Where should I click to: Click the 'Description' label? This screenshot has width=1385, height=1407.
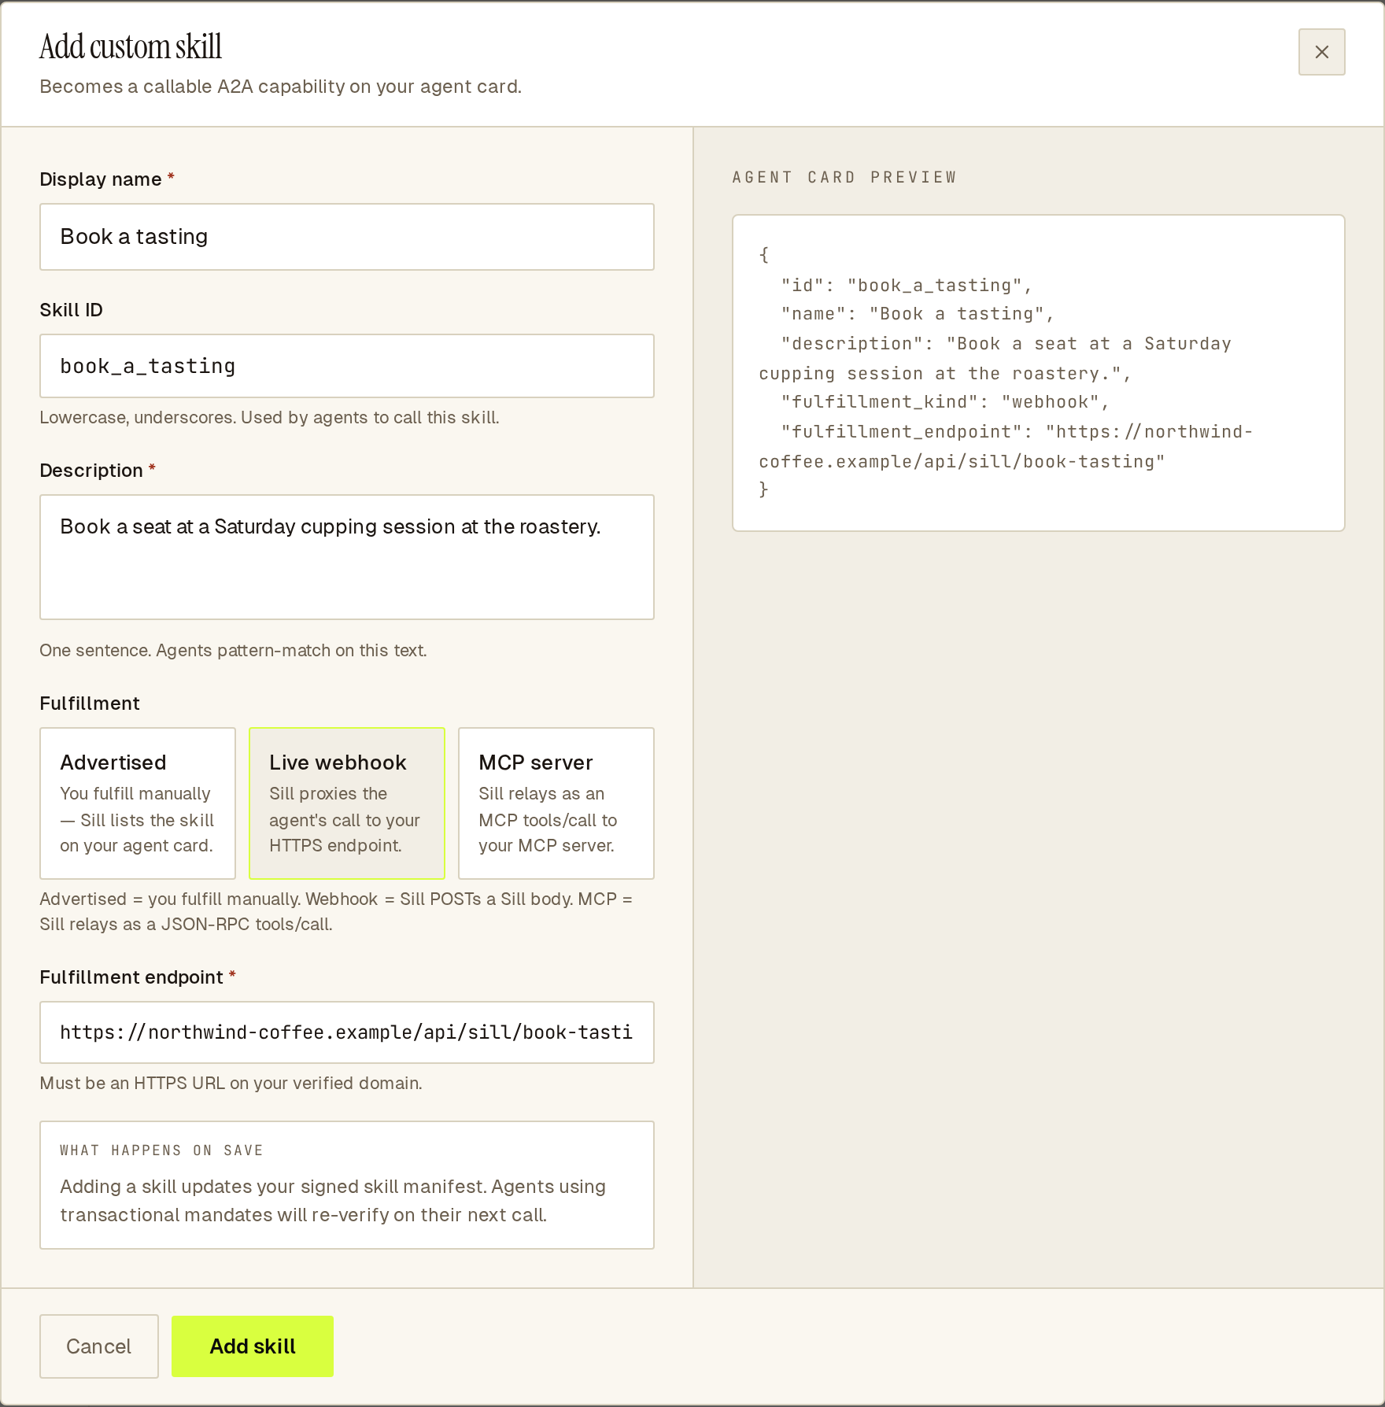[98, 471]
